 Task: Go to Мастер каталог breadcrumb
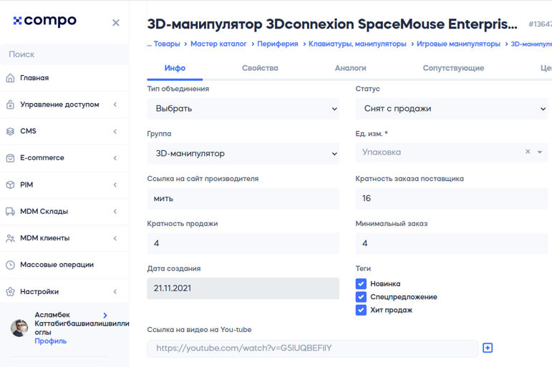[218, 44]
